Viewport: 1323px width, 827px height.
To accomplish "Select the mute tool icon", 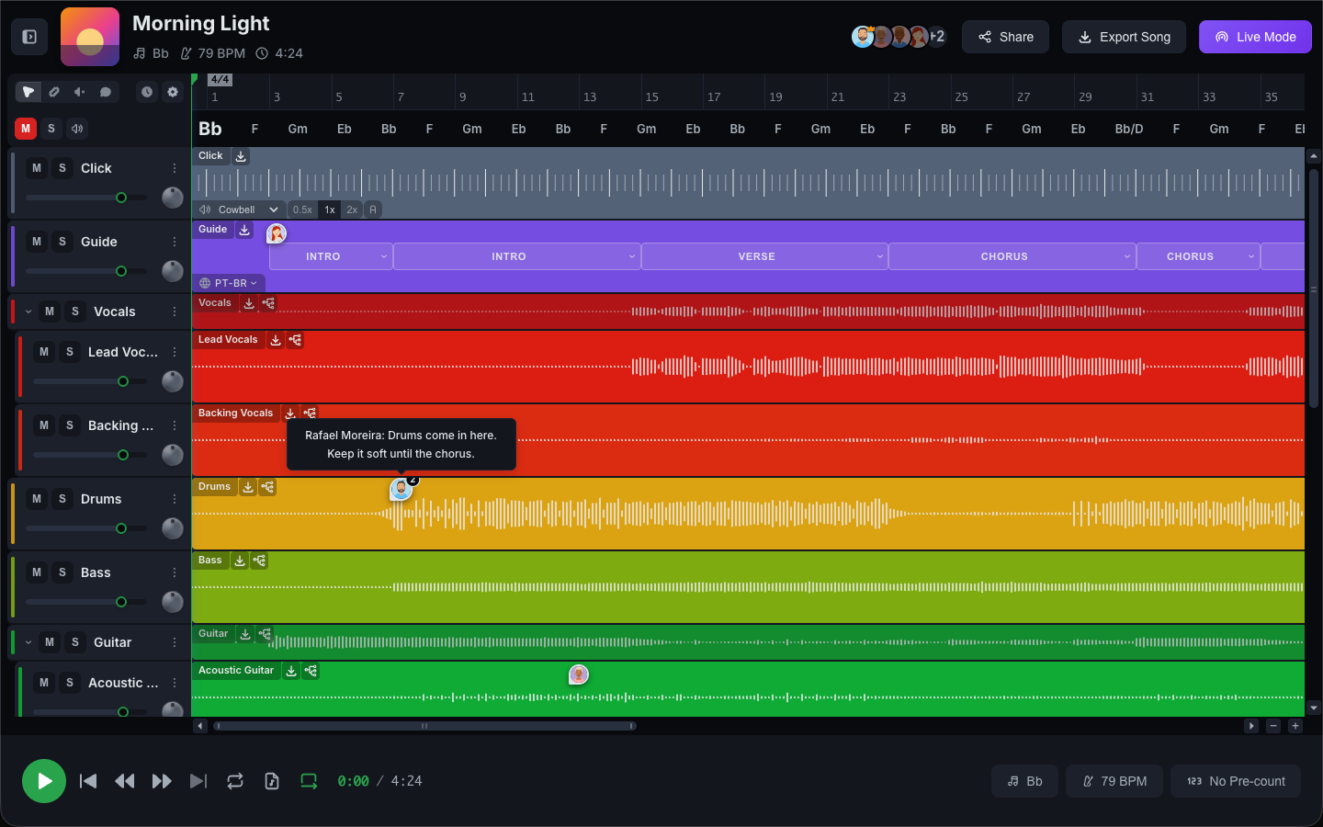I will tap(80, 92).
